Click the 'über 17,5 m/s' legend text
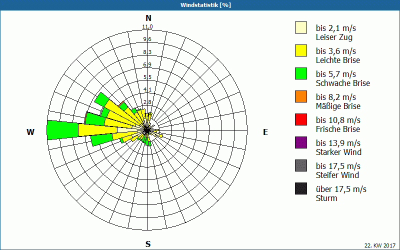Viewport: 400px width, 250px height. pos(341,189)
